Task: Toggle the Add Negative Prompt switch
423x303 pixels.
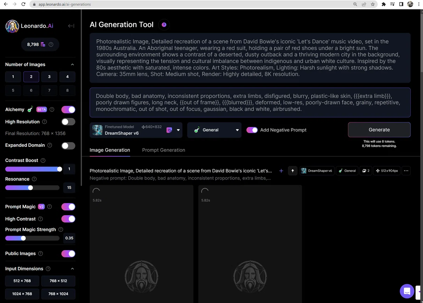Action: 252,130
